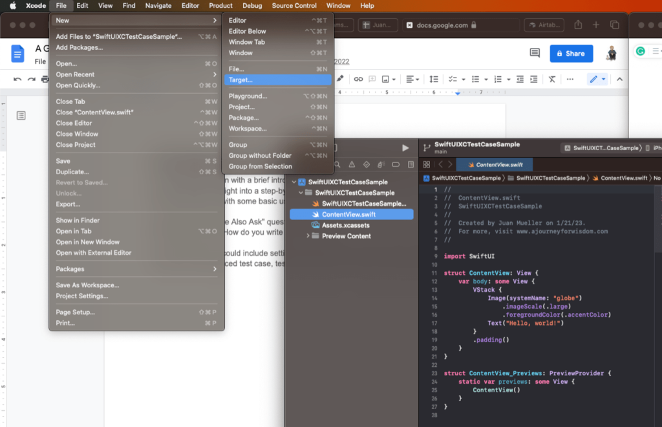Choose Package… from the New submenu
The width and height of the screenshot is (662, 427).
(278, 118)
